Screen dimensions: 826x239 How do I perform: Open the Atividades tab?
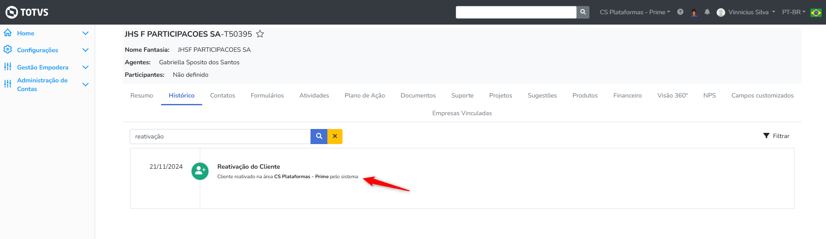click(314, 95)
